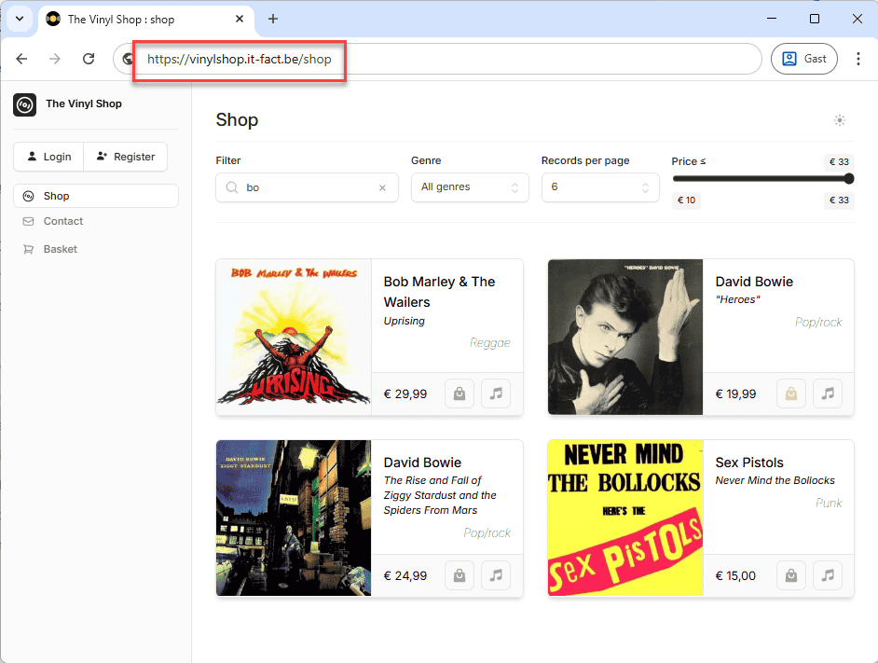Image resolution: width=878 pixels, height=663 pixels.
Task: Click the Uprising album subtitle
Action: click(x=405, y=321)
